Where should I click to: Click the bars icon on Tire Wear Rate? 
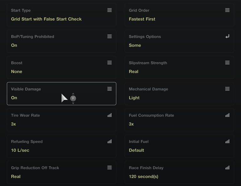tap(110, 115)
